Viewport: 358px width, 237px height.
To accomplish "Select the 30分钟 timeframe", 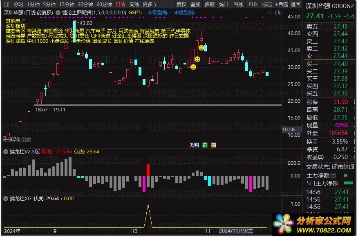I will point(85,4).
